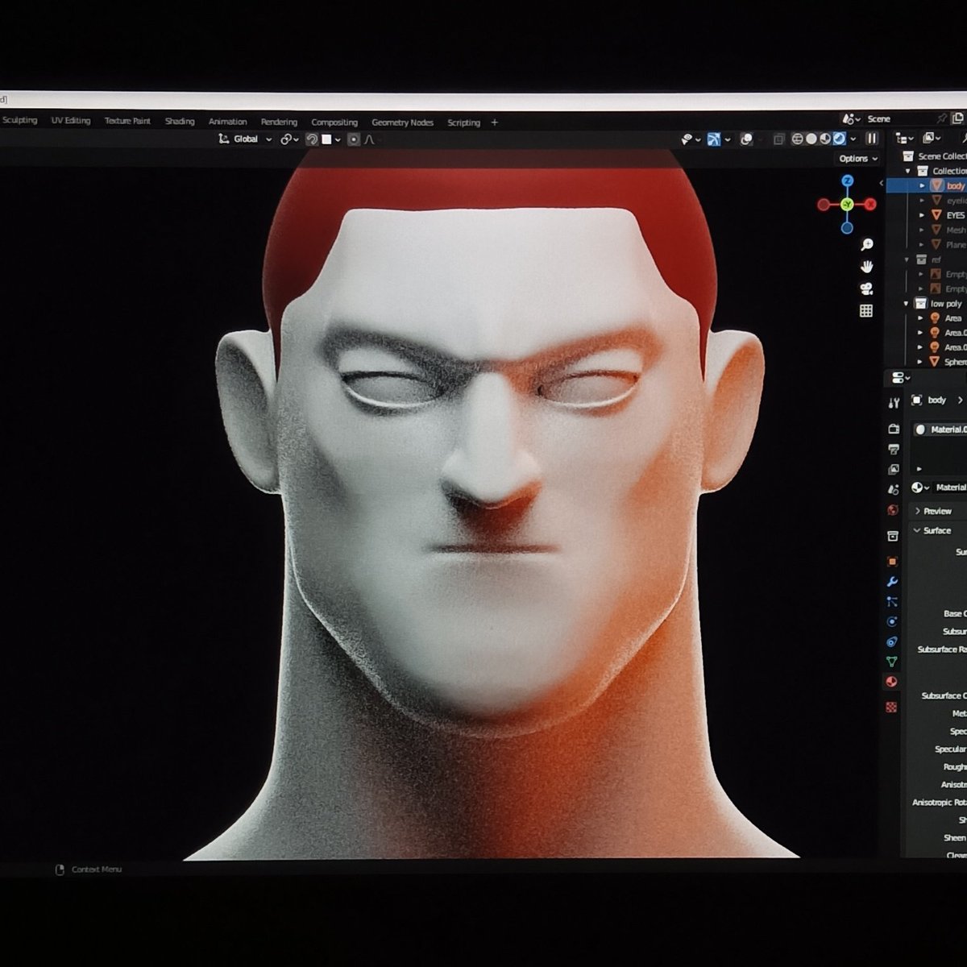The width and height of the screenshot is (967, 967).
Task: Toggle snapping magnet icon
Action: [x=312, y=139]
